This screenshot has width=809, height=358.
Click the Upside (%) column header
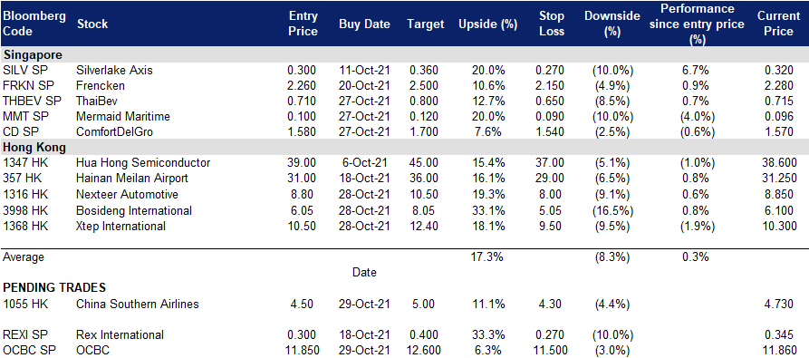(487, 24)
